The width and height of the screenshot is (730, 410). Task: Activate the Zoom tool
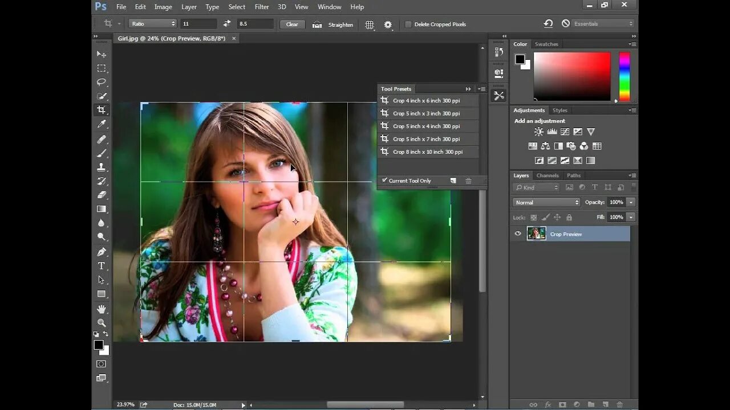coord(102,322)
